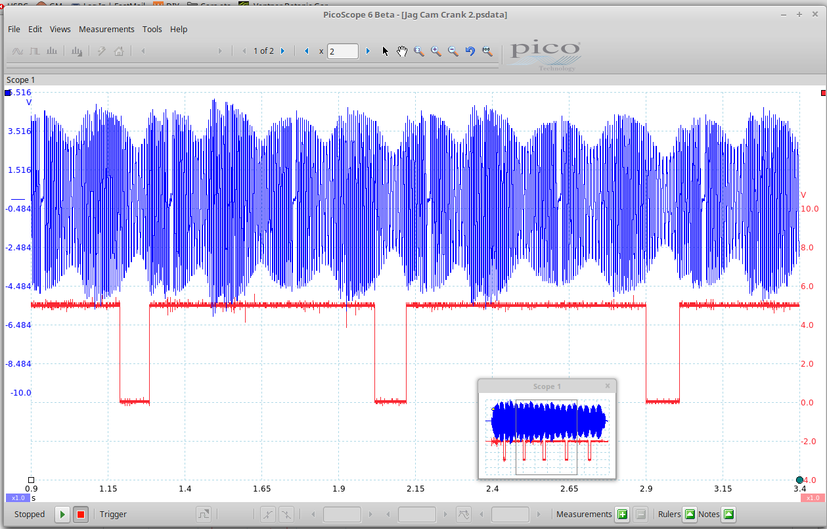827x529 pixels.
Task: Click the zoom to full view icon
Action: point(487,51)
